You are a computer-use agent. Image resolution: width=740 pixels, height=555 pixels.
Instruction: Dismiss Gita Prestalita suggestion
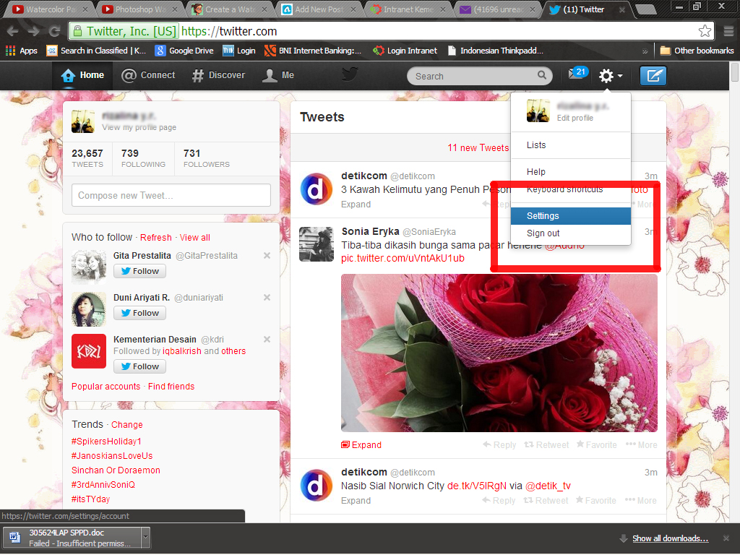(x=267, y=255)
